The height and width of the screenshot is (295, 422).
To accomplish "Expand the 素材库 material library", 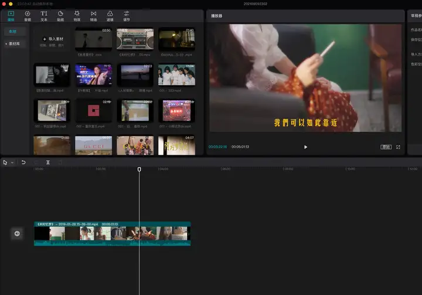I will click(15, 43).
